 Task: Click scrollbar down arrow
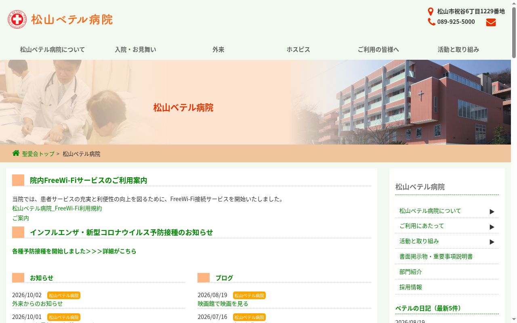(x=514, y=320)
